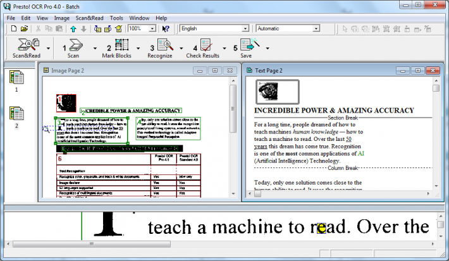This screenshot has height=261, width=449.
Task: Run step 5 Save
Action: pos(246,48)
